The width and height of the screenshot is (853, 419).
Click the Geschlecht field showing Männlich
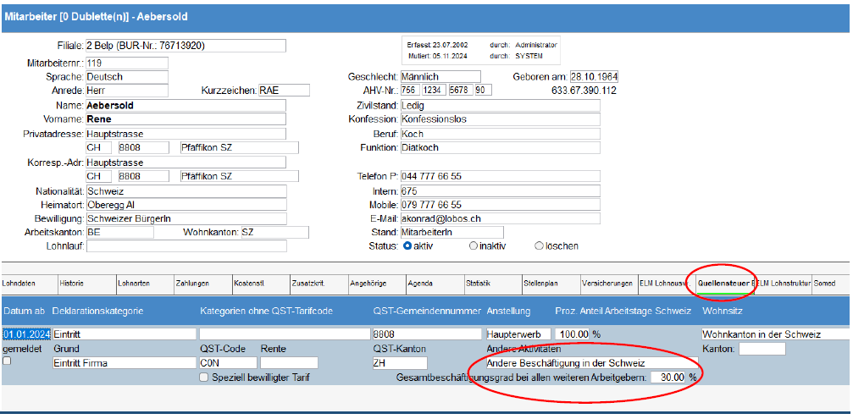tap(440, 77)
